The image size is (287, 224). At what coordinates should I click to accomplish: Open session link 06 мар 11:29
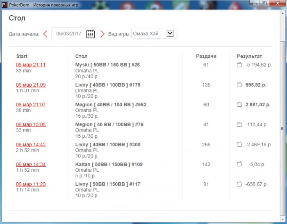pyautogui.click(x=31, y=184)
